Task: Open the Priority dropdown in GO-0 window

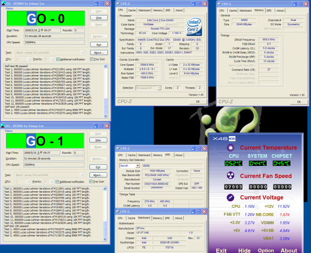Action: pyautogui.click(x=52, y=59)
